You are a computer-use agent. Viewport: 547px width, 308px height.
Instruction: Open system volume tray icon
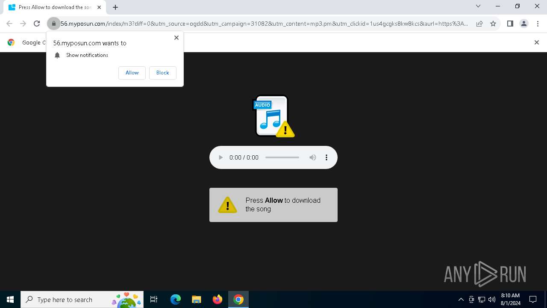click(x=492, y=299)
